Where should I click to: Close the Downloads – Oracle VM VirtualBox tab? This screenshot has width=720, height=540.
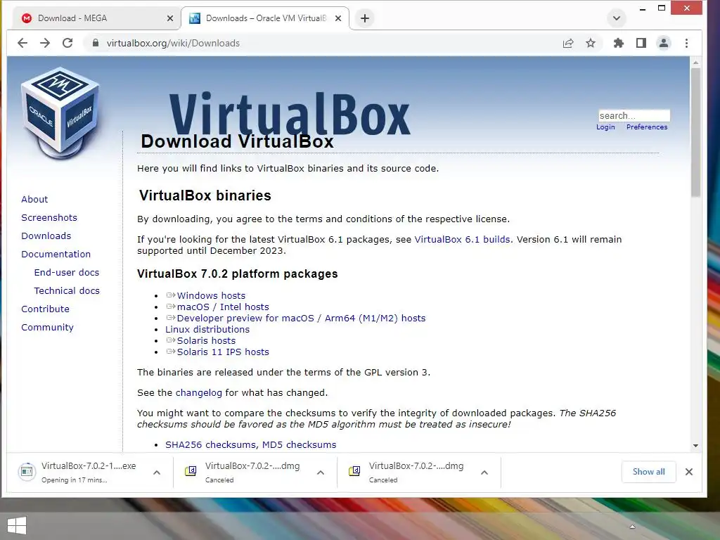[338, 18]
